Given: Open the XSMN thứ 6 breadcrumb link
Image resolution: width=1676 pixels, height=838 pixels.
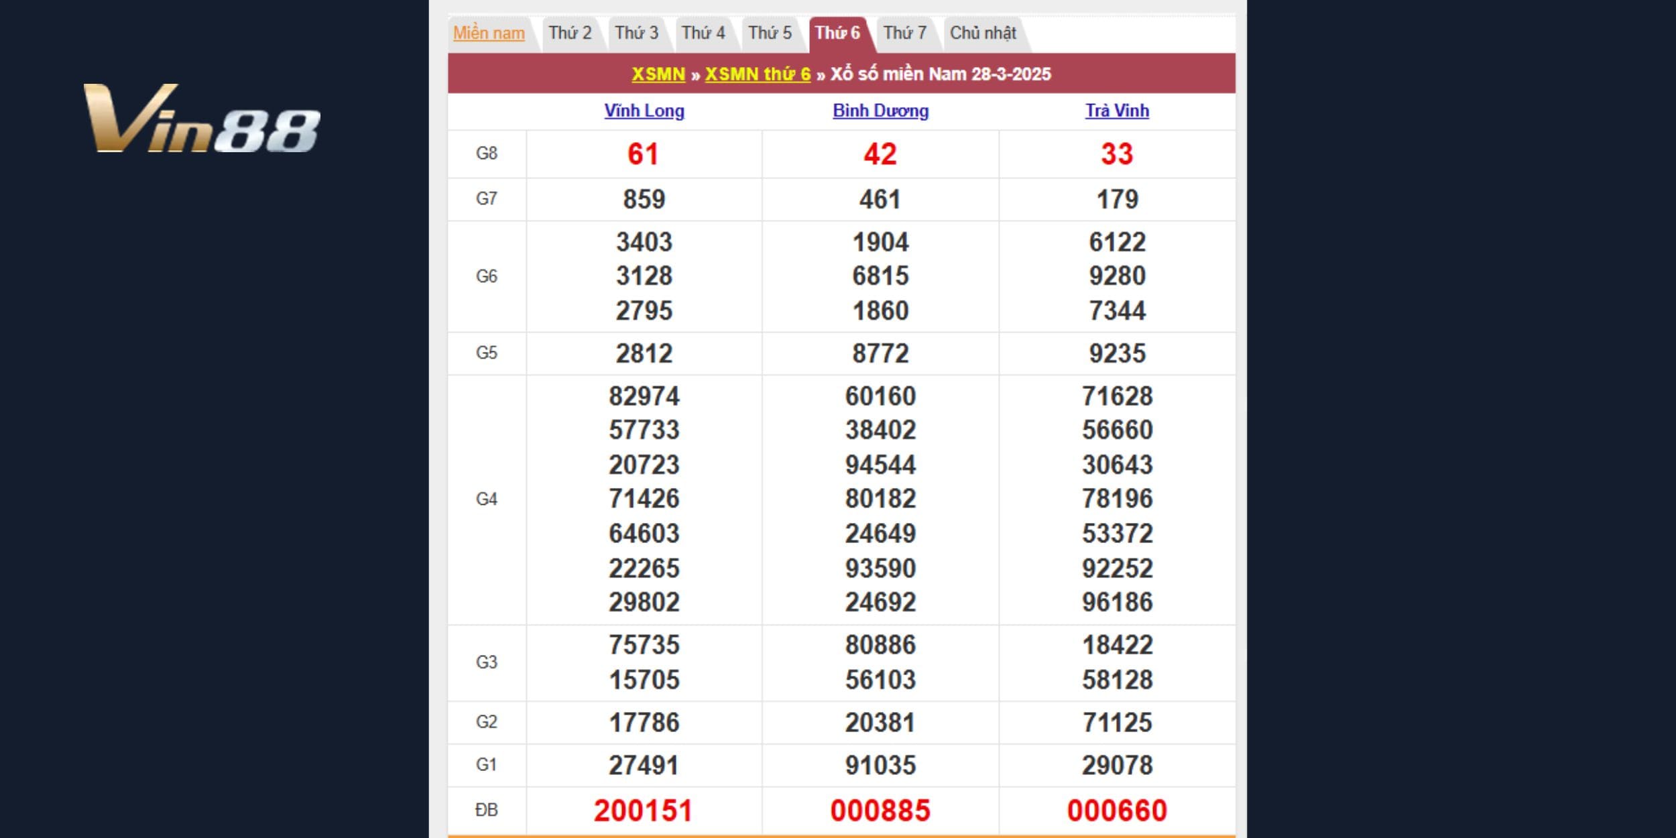Looking at the screenshot, I should [758, 74].
